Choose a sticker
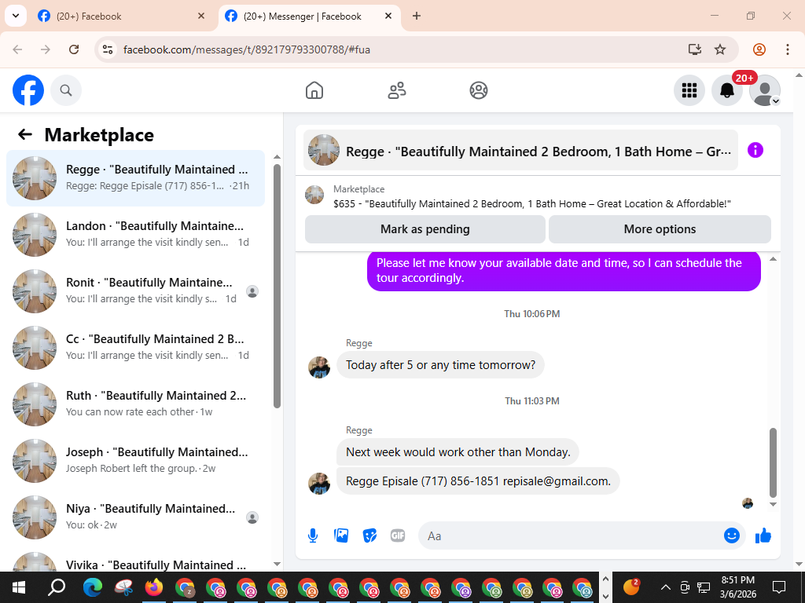Image resolution: width=805 pixels, height=603 pixels. 369,535
